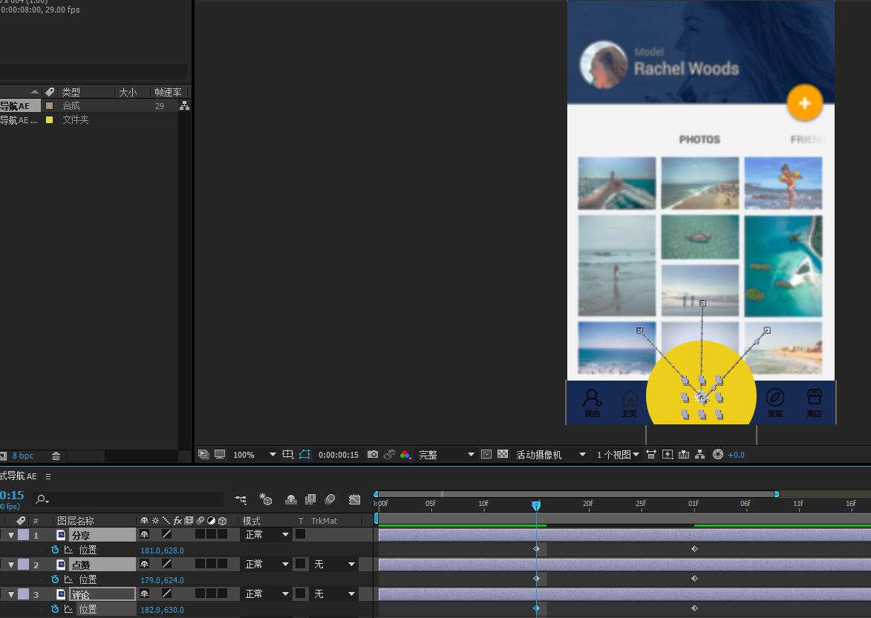
Task: Click the 类型 column header in project panel
Action: pyautogui.click(x=71, y=92)
